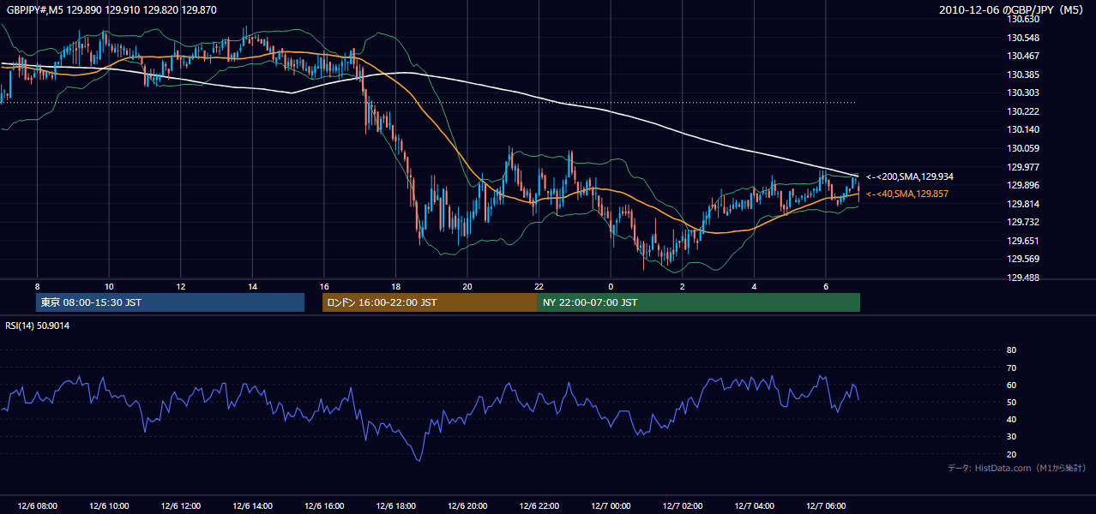Click the hour label 2 on price chart axis
Image resolution: width=1096 pixels, height=514 pixels.
tap(683, 286)
